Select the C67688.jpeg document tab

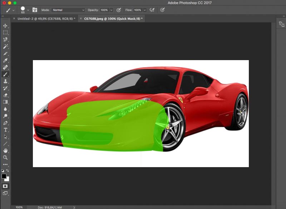[x=113, y=18]
